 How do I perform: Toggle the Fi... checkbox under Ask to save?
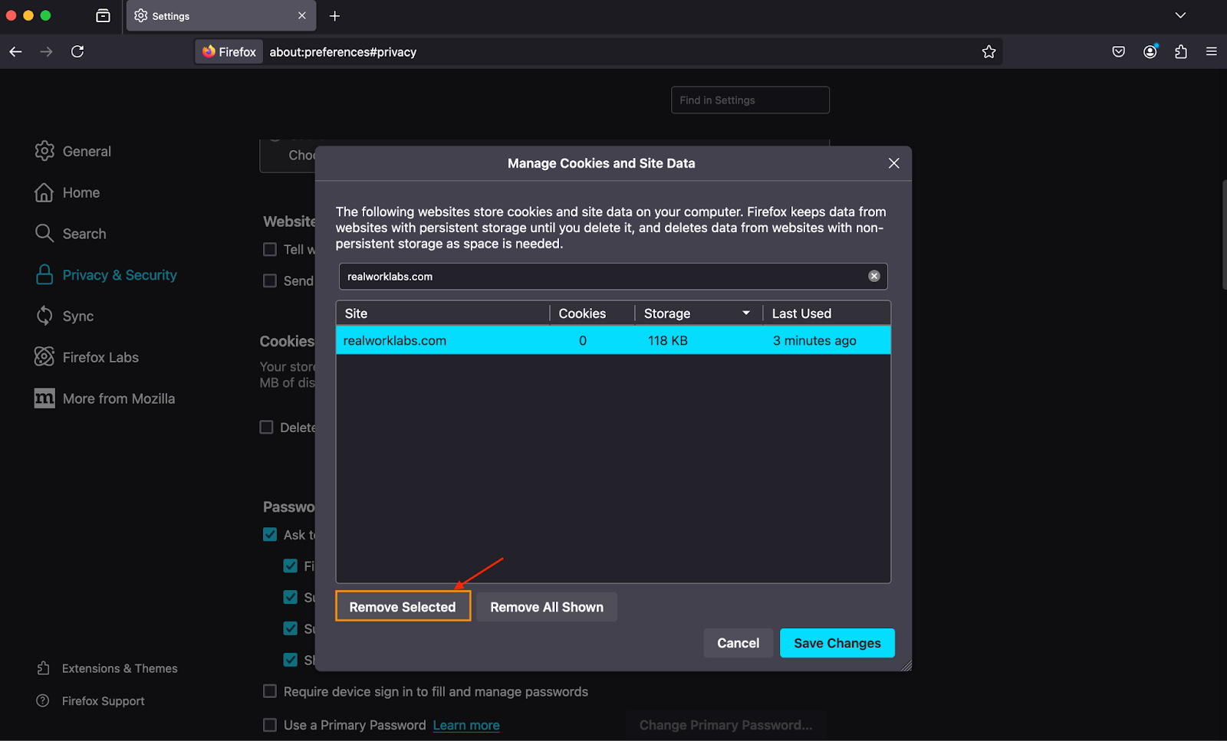click(290, 566)
